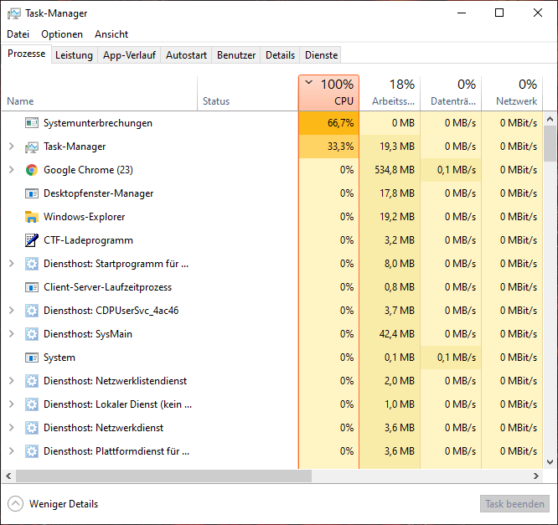Click the Diensthost: Lokaler Dienst gear icon
Screen dimensions: 558x525
click(32, 404)
